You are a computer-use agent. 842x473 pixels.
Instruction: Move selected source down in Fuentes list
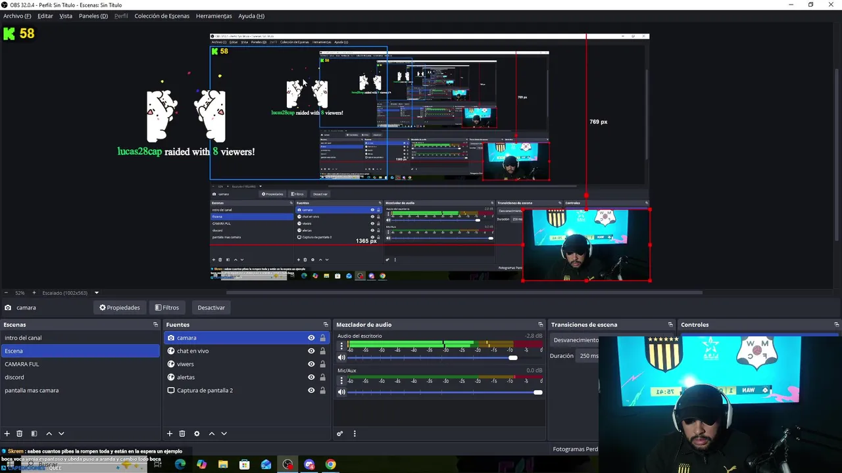coord(224,434)
